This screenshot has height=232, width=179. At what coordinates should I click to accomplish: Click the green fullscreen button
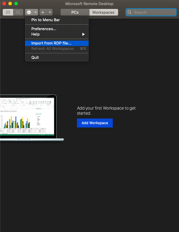click(16, 4)
